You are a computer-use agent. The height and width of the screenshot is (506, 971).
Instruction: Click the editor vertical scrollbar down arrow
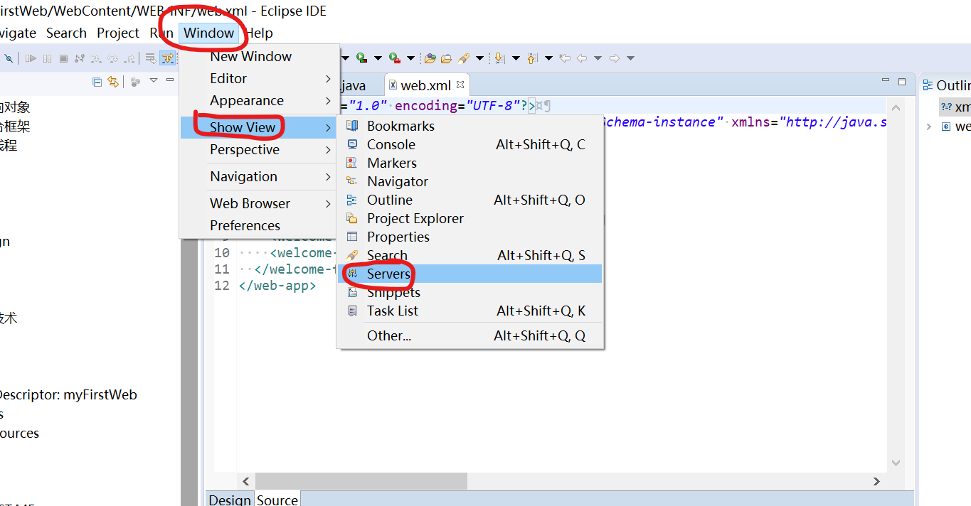pyautogui.click(x=896, y=462)
